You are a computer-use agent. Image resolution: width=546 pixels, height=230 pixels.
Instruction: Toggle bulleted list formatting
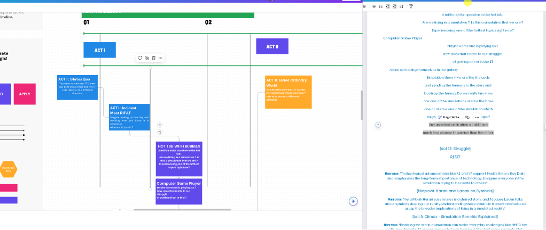tap(380, 6)
